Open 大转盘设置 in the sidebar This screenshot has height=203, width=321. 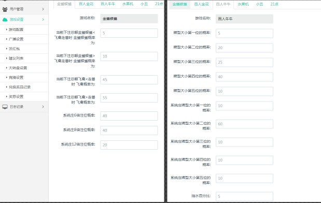pyautogui.click(x=24, y=68)
